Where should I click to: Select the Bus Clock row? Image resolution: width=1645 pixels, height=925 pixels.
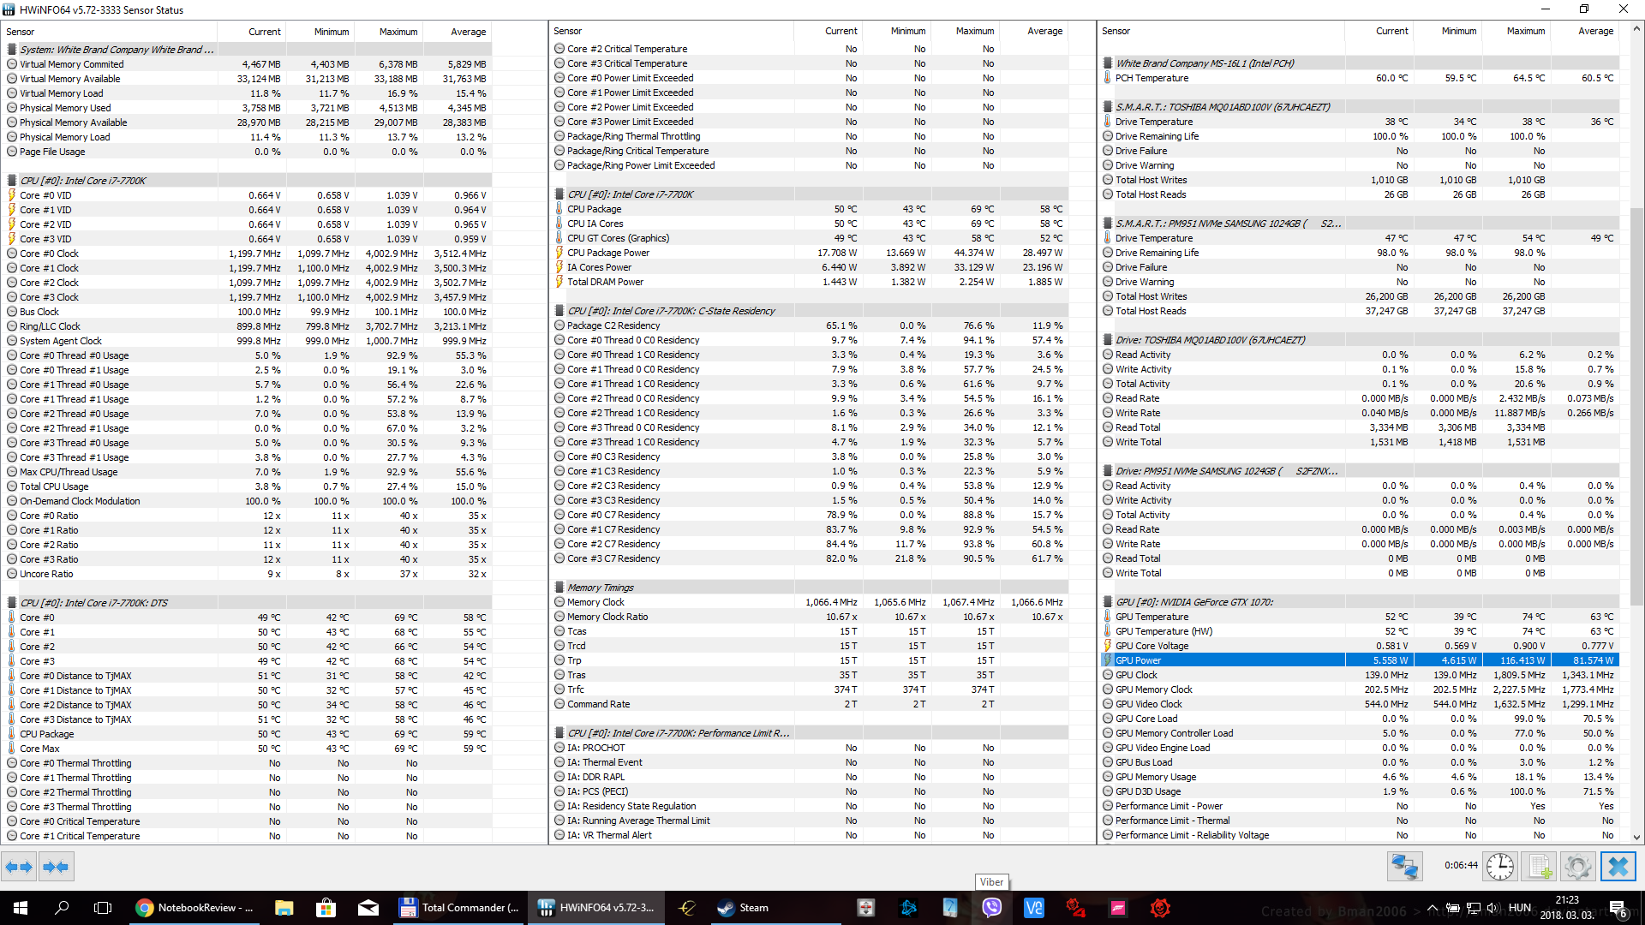point(248,312)
